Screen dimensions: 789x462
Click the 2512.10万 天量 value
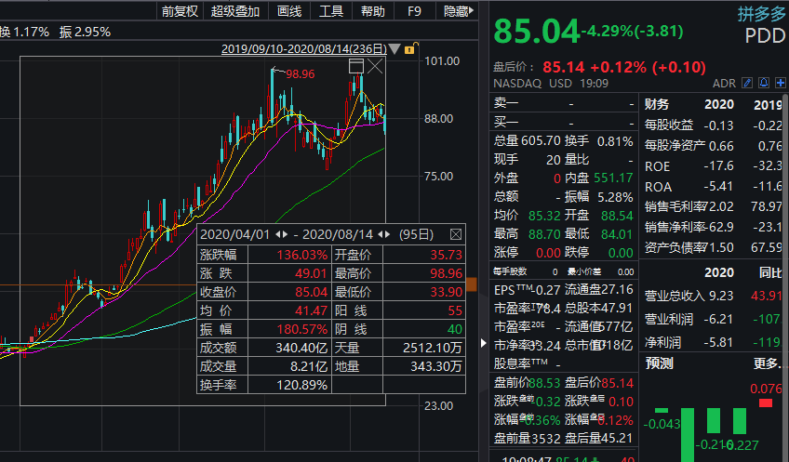pos(433,348)
